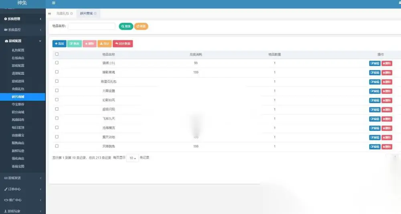Viewport: 401px width, 214px height.
Task: Click delete icon button for row 锦绣 (小)
Action: [387, 63]
